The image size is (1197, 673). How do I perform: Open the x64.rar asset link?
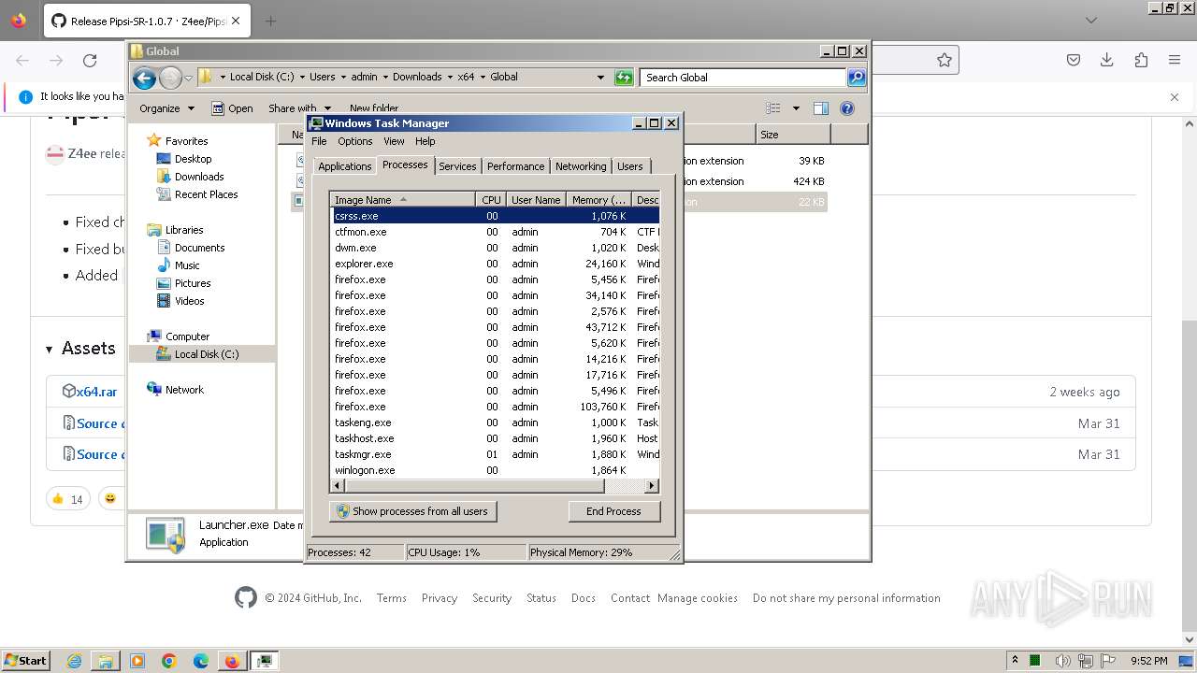point(96,392)
